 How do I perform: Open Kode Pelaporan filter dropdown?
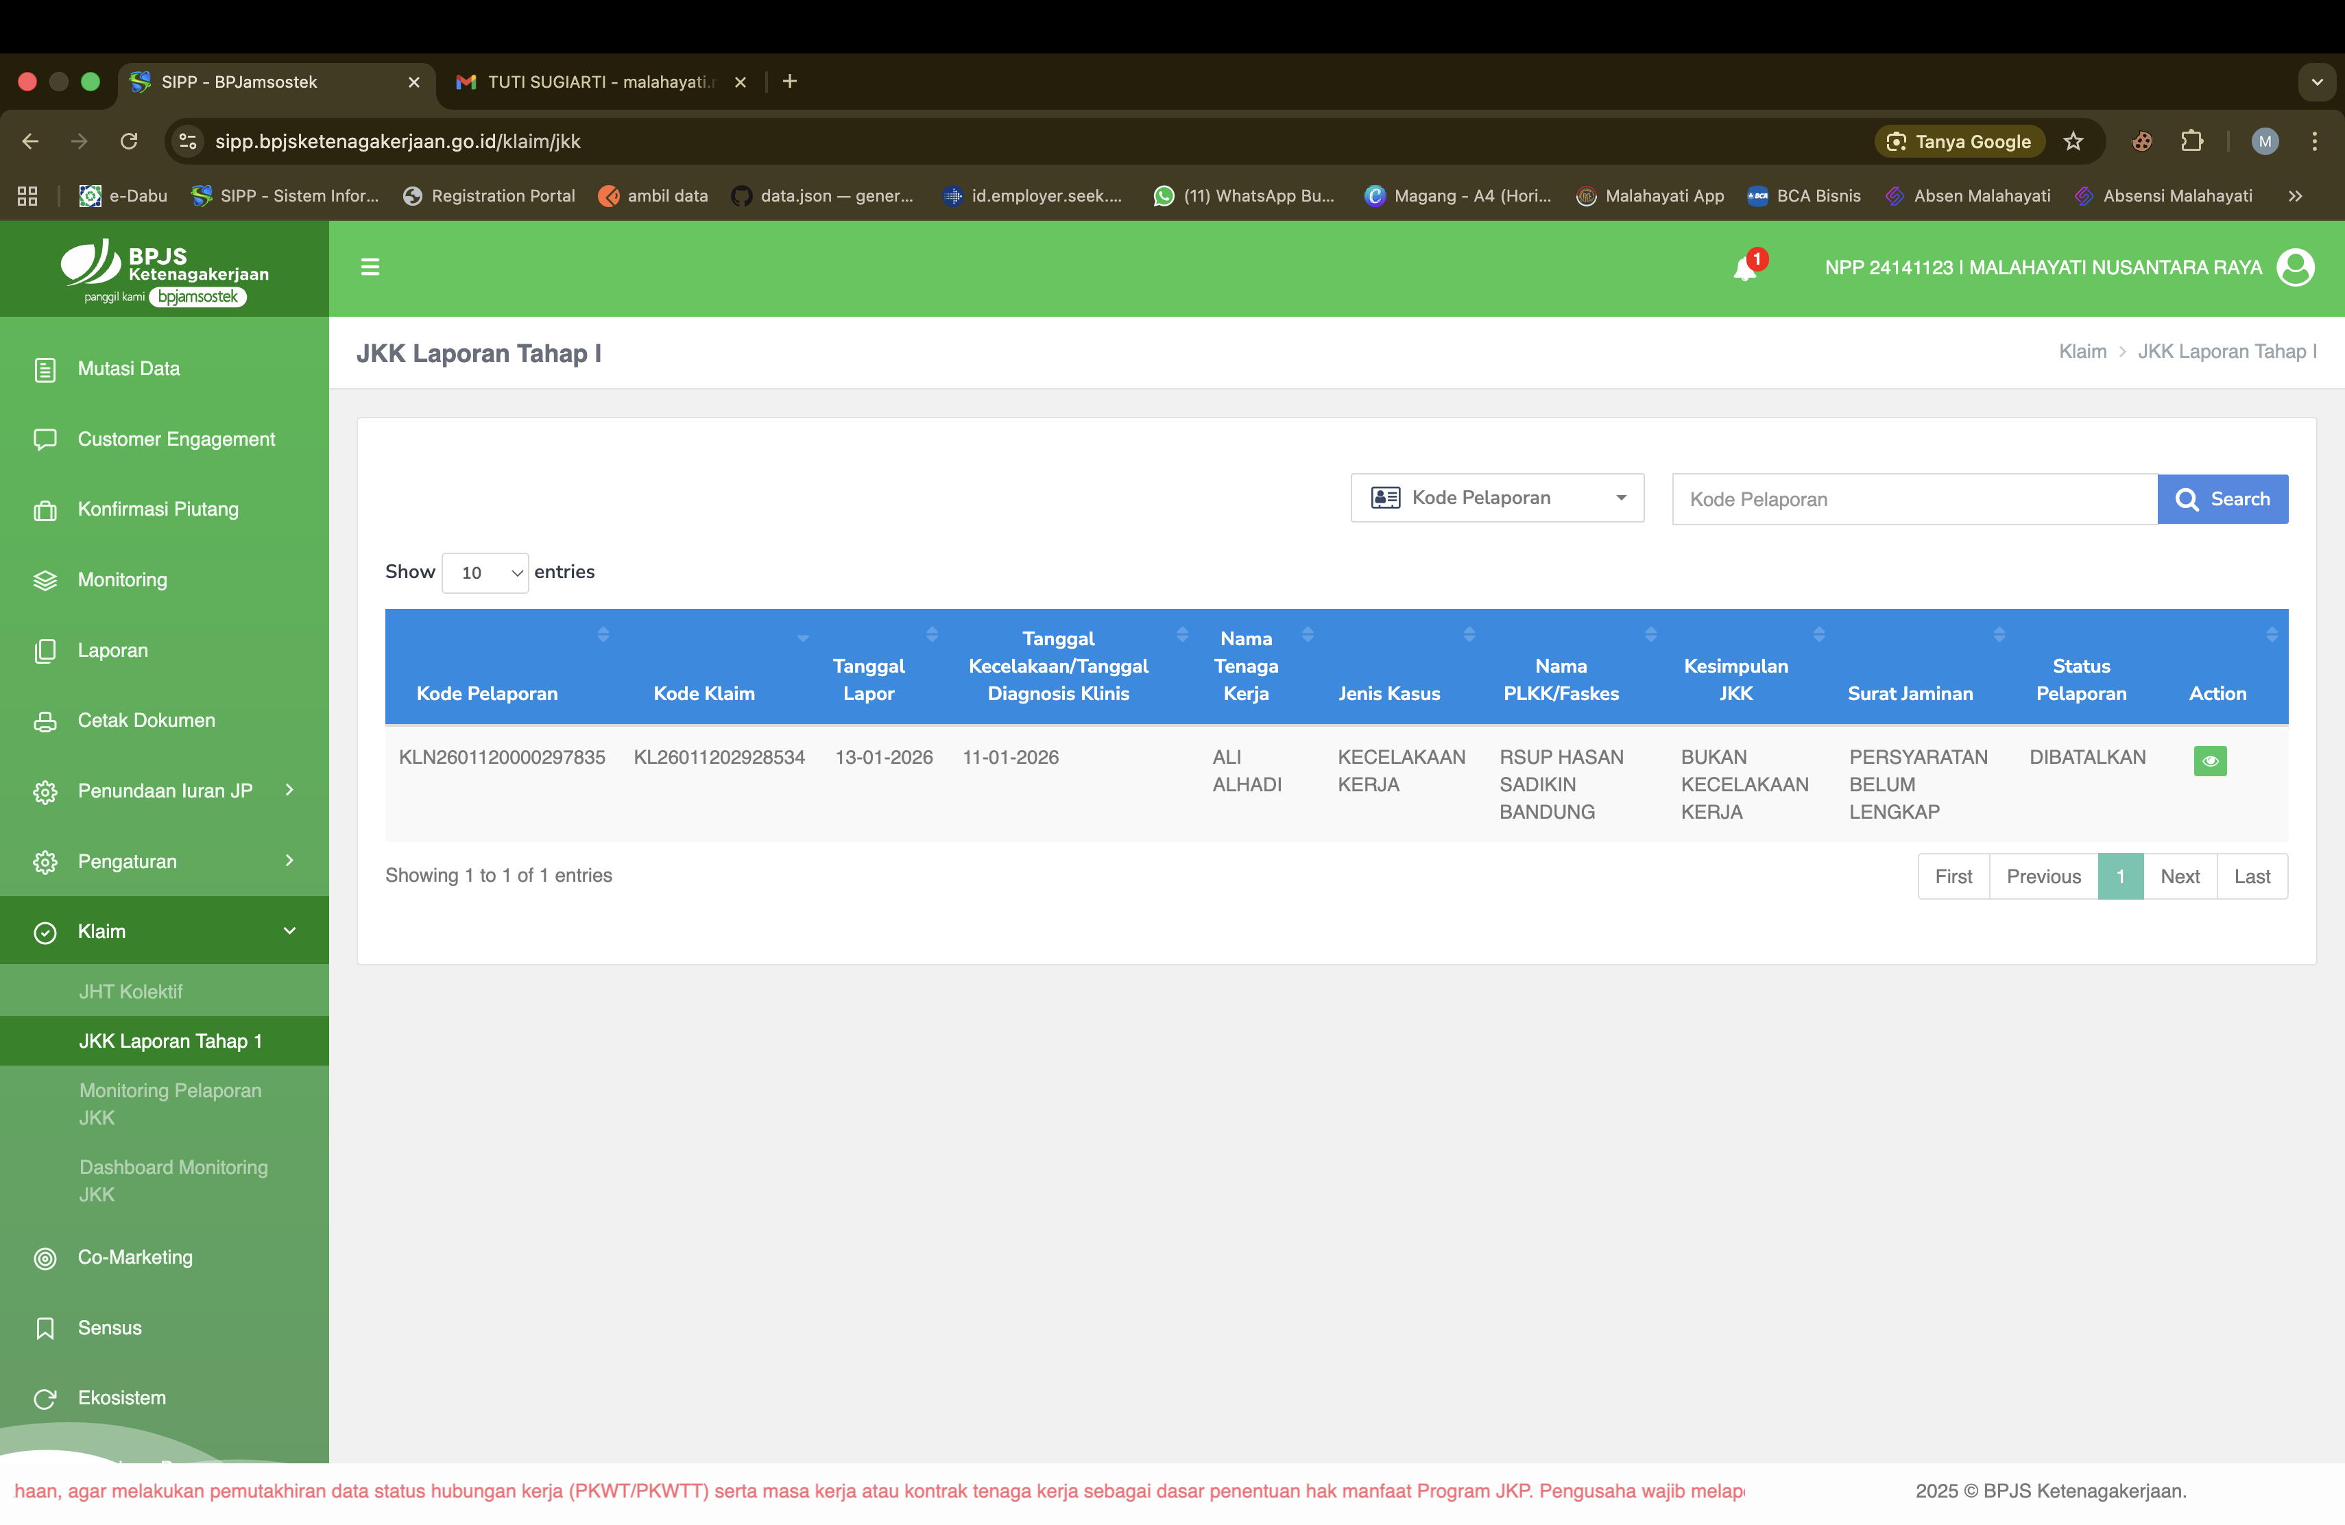tap(1497, 499)
